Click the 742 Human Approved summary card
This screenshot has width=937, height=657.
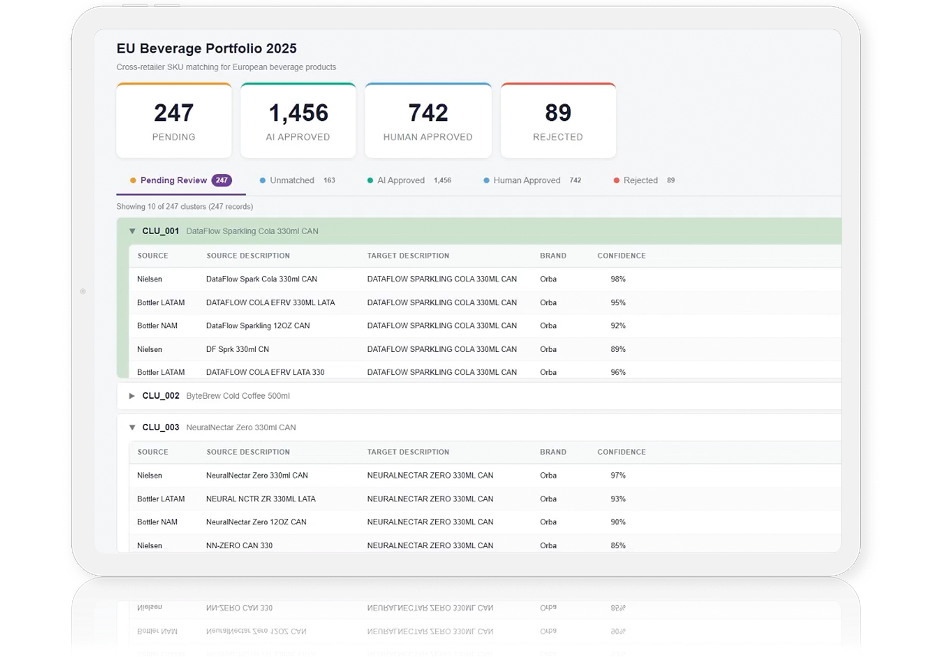click(x=428, y=120)
